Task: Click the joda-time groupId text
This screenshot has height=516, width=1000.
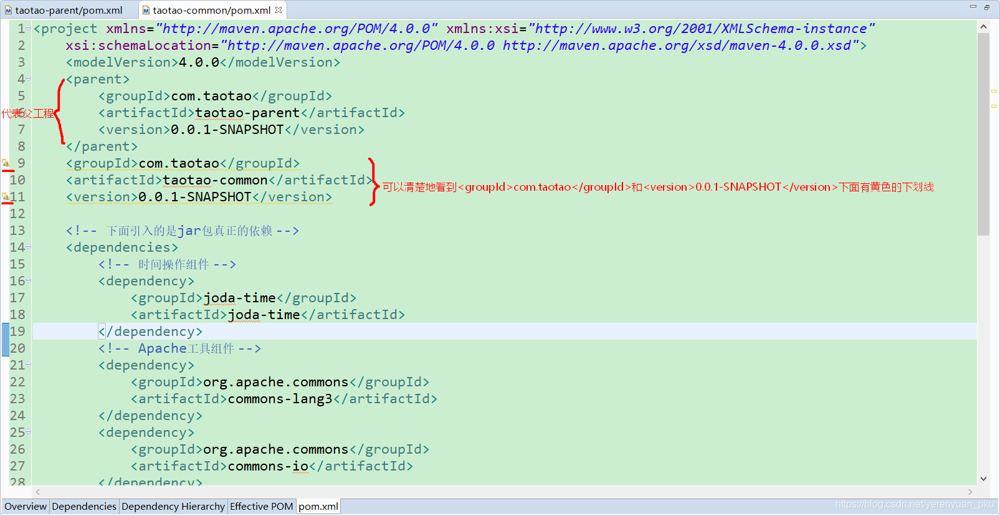Action: (x=239, y=298)
